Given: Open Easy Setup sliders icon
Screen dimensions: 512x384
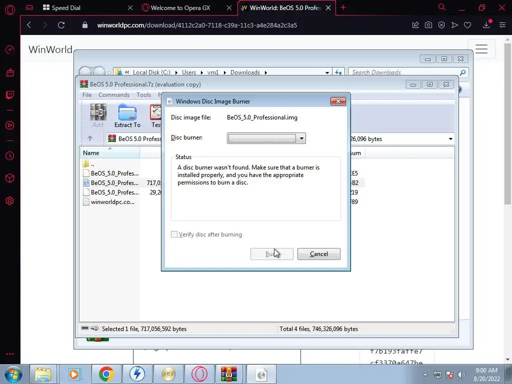Looking at the screenshot, I should coord(502,25).
